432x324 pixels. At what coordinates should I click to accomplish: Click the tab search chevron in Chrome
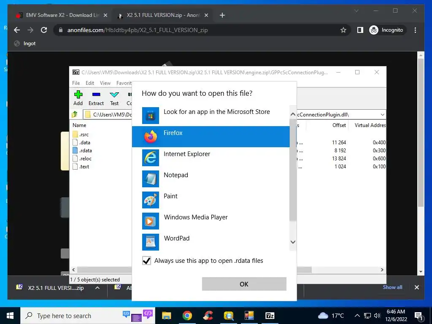coord(356,11)
